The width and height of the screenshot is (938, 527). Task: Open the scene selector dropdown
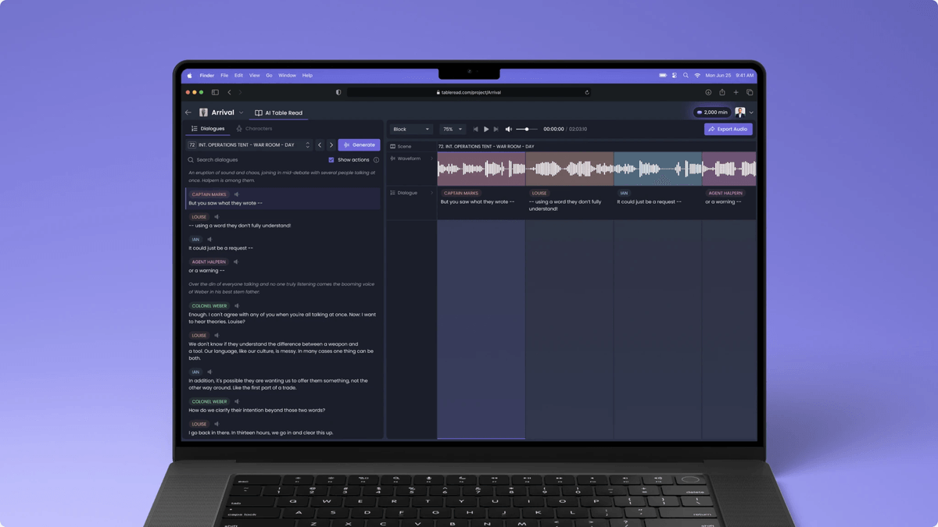coord(249,145)
